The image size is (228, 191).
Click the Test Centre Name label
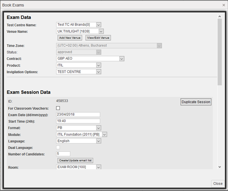(22, 25)
